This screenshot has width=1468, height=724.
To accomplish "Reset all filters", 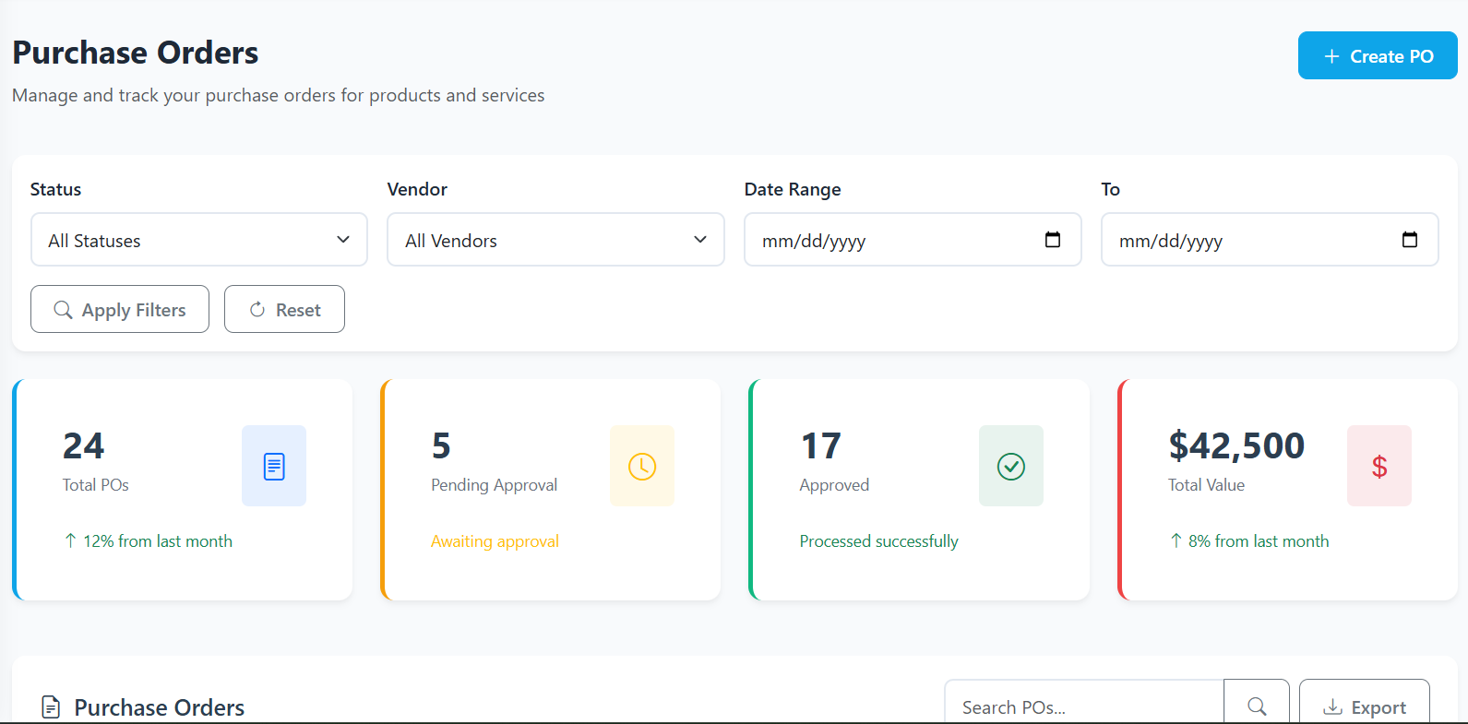I will (x=284, y=310).
